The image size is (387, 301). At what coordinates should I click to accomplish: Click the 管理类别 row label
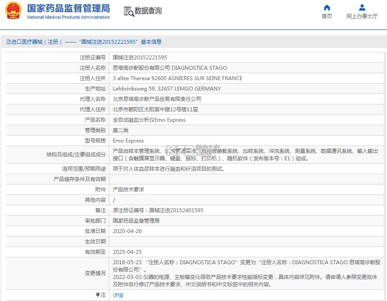(95, 130)
